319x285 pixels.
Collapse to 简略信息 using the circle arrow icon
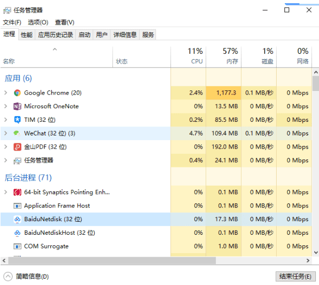coord(8,277)
